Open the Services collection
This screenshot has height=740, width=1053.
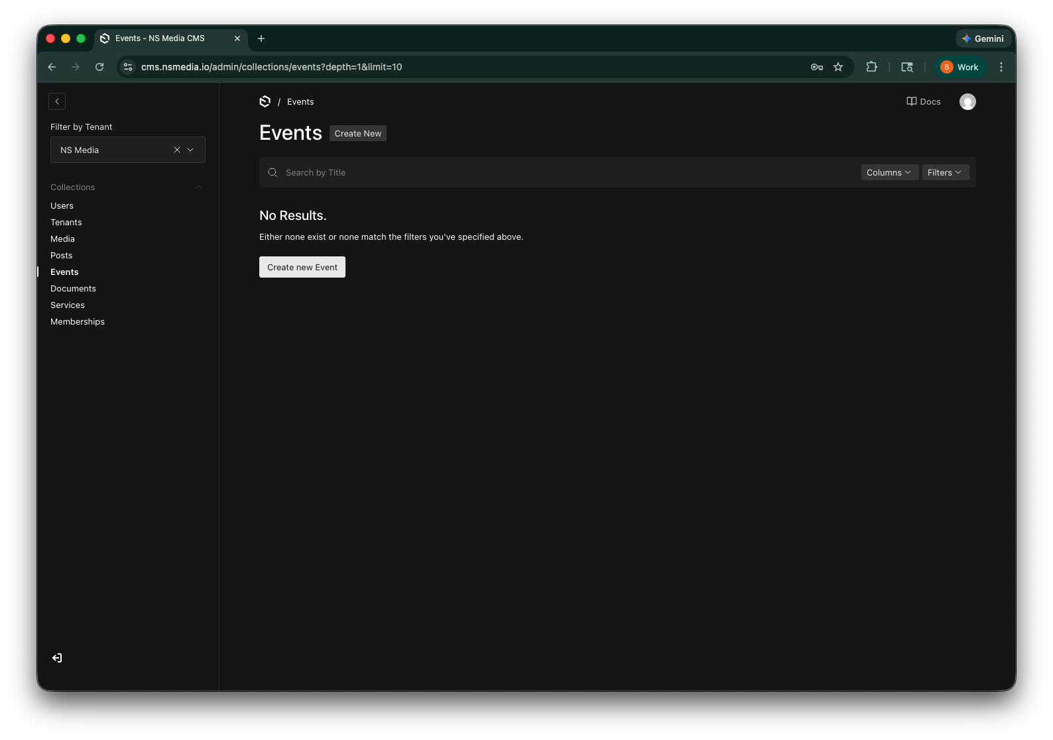tap(68, 305)
